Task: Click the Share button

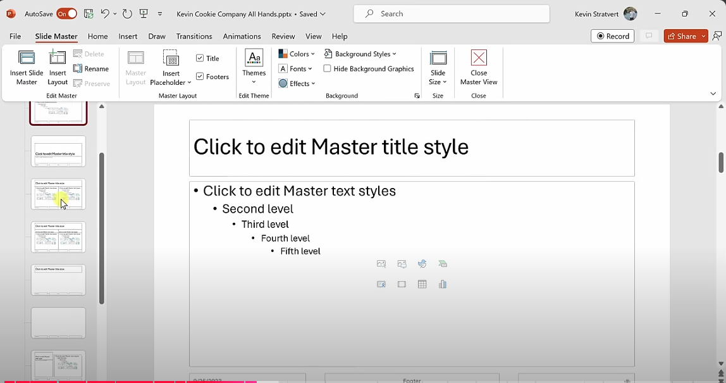Action: (x=682, y=36)
